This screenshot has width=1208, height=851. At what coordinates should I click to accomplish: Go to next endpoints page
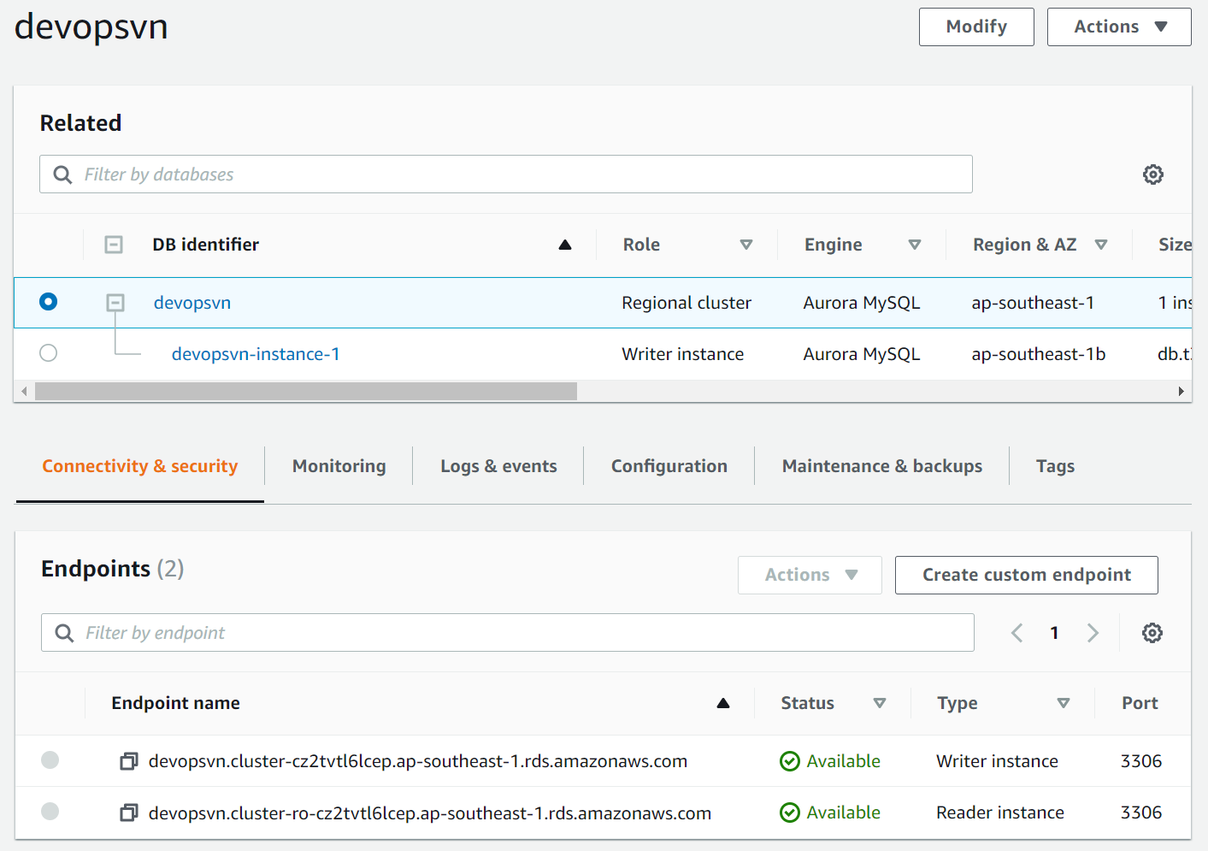(x=1093, y=633)
